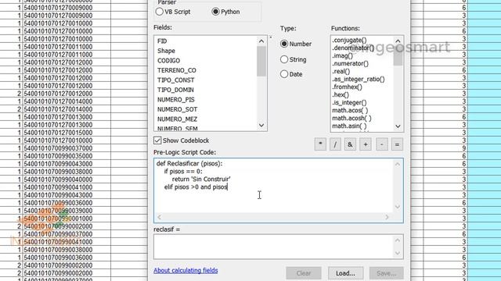Click expression box scroll up arrow
The width and height of the screenshot is (501, 281).
click(x=398, y=240)
